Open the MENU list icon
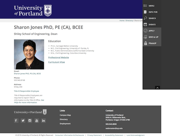Screen dimensions: 180x137 [145, 6]
